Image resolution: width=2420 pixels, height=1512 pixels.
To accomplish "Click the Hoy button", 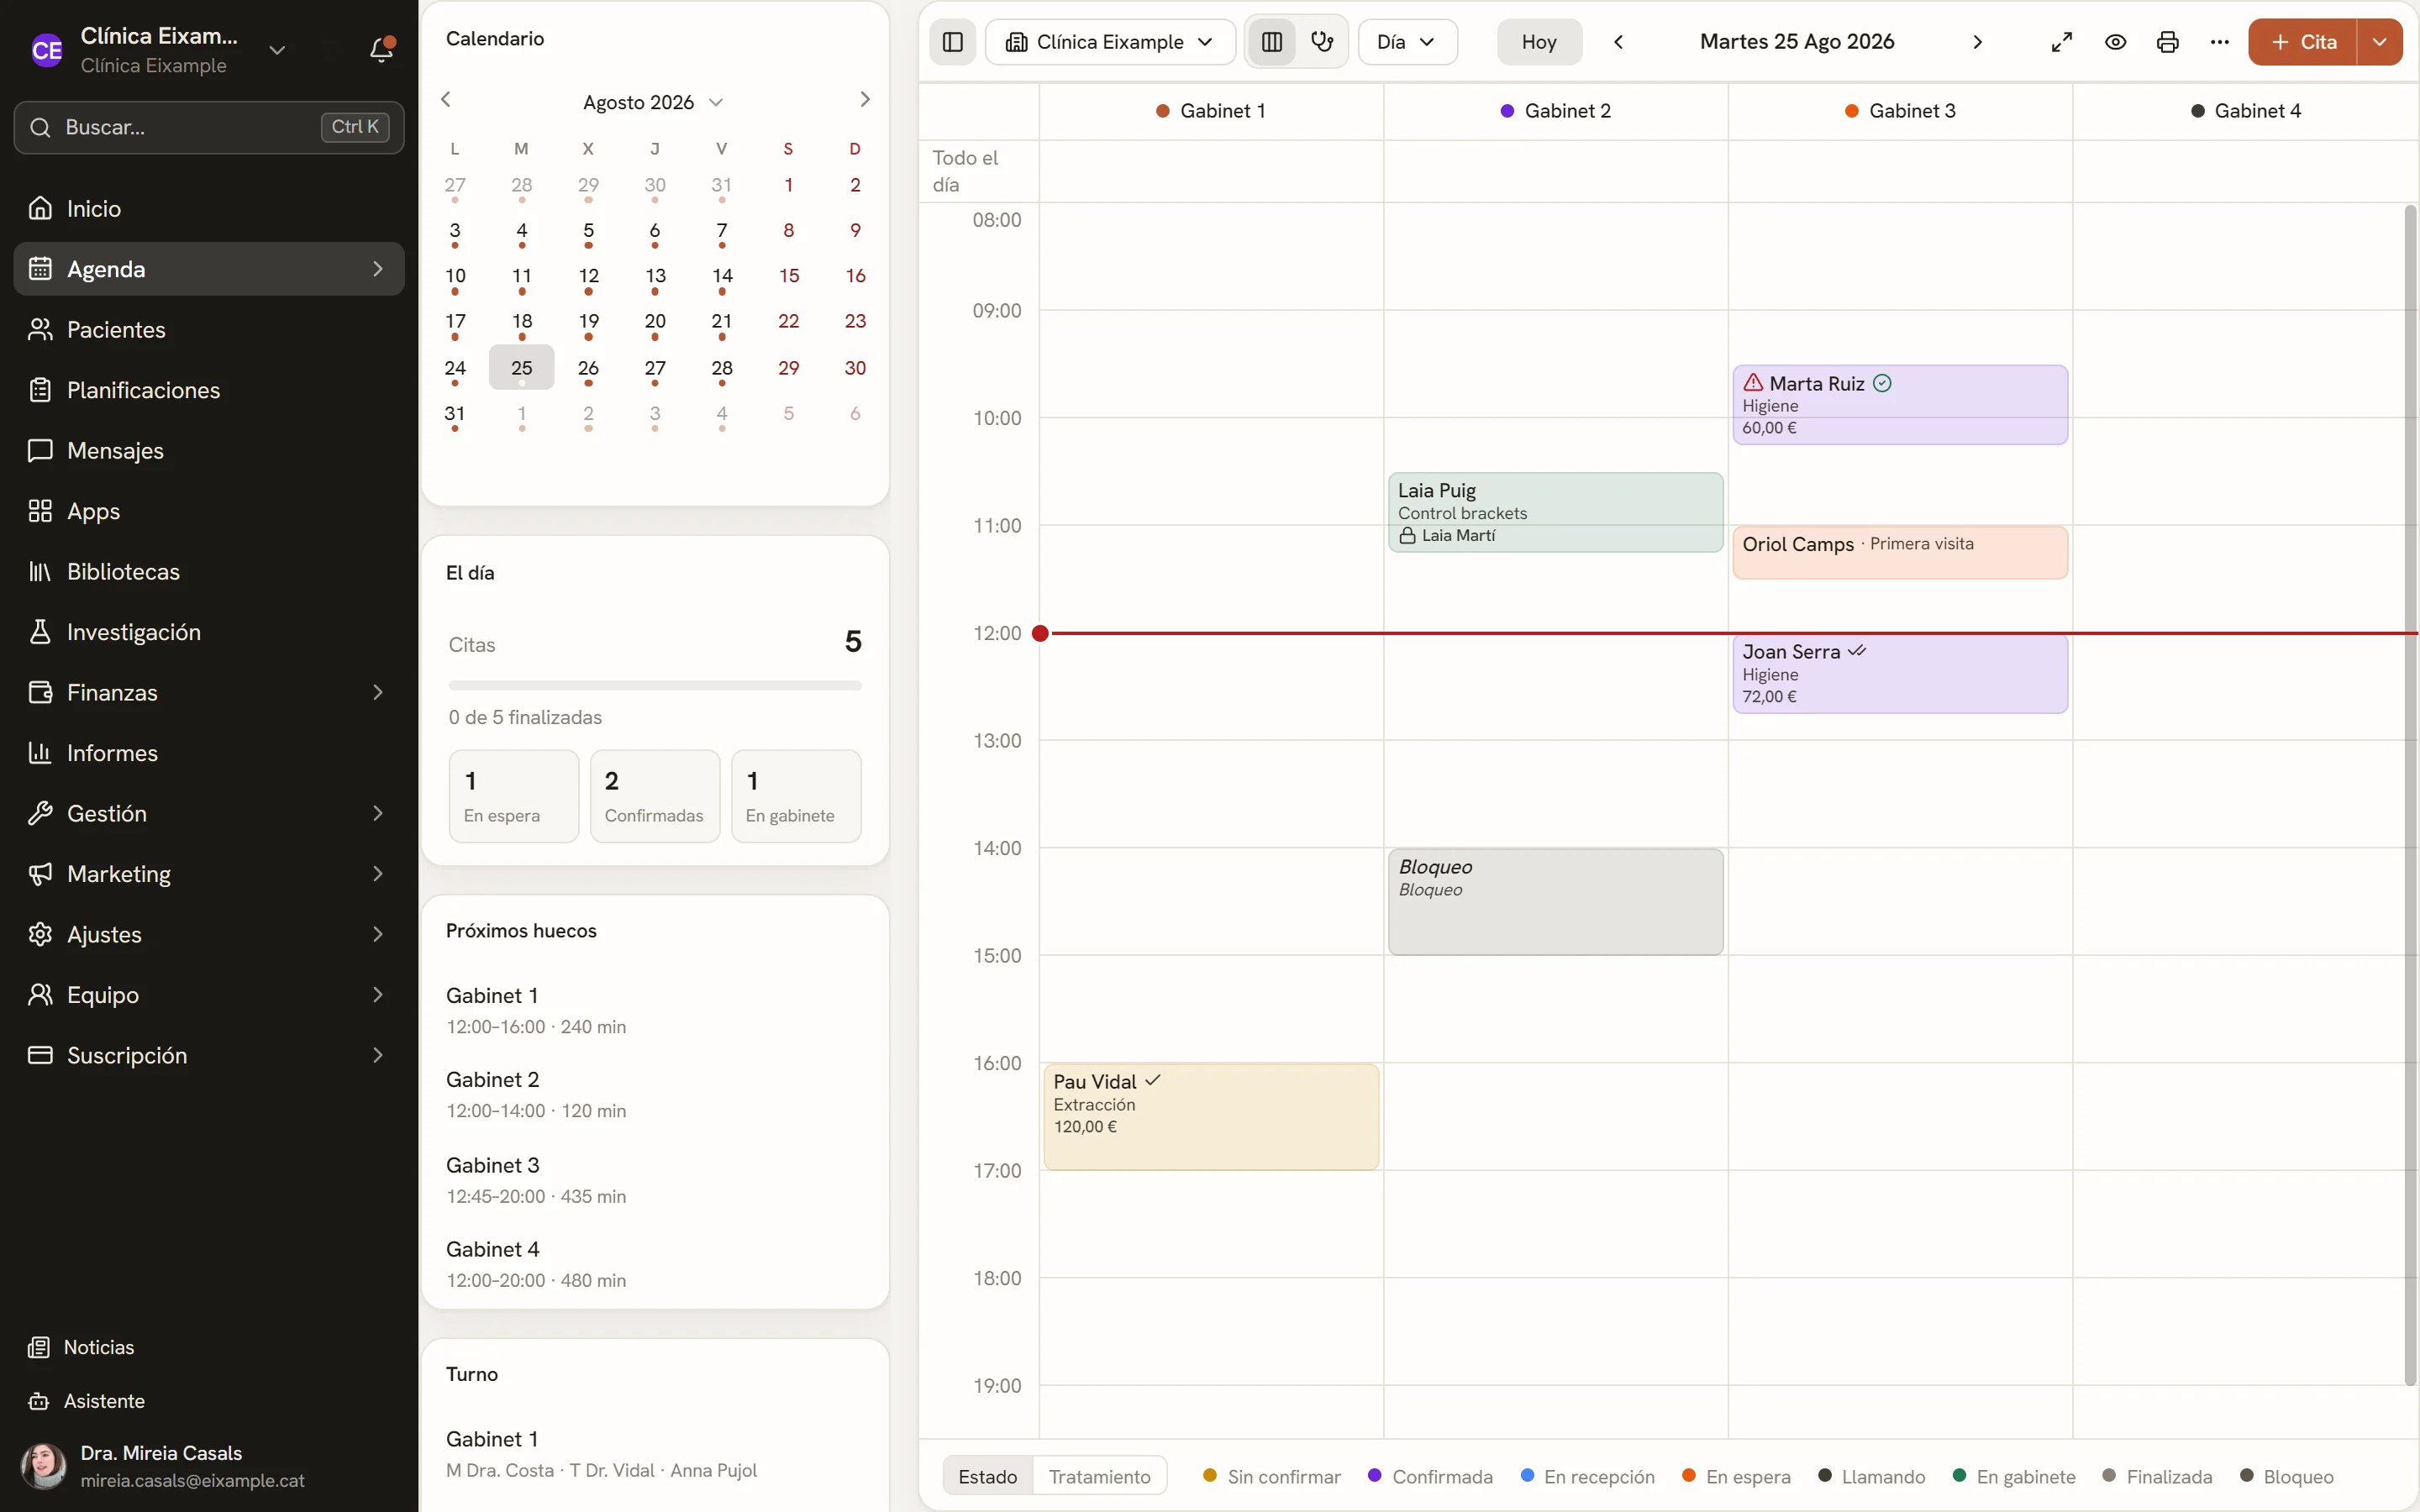I will pos(1539,42).
